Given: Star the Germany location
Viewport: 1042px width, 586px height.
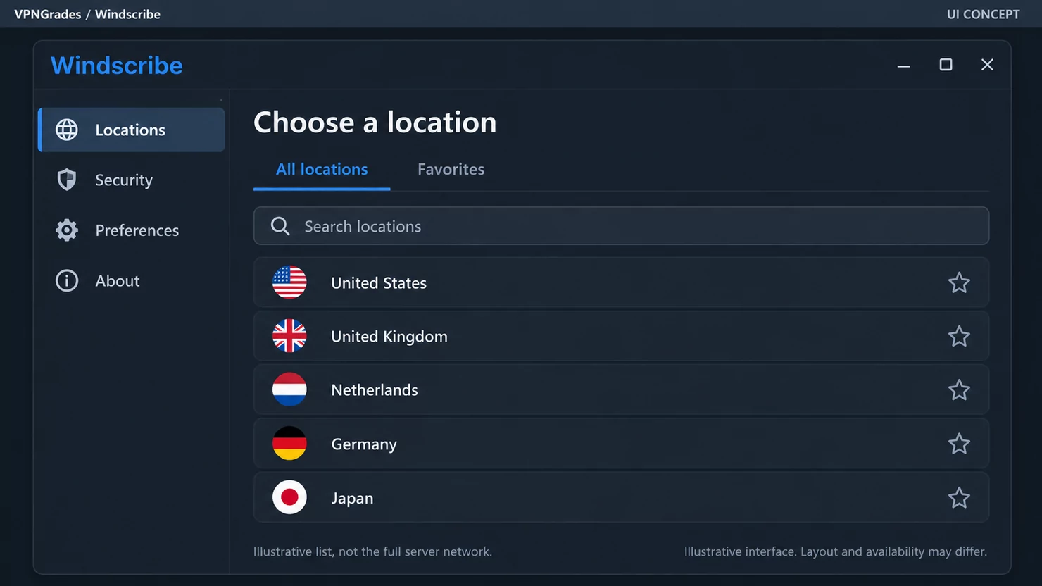Looking at the screenshot, I should click(959, 444).
